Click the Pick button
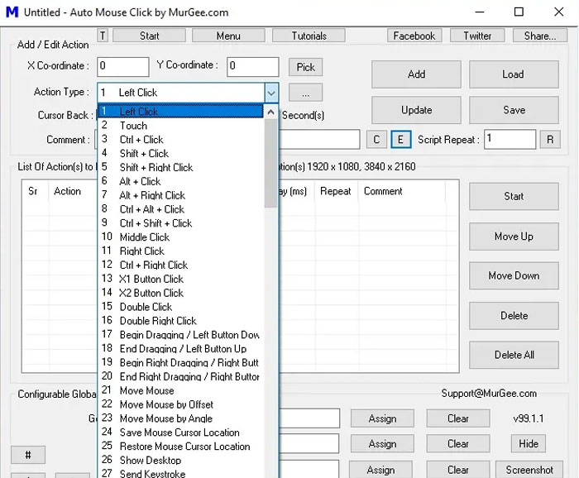Image resolution: width=579 pixels, height=478 pixels. pos(305,67)
